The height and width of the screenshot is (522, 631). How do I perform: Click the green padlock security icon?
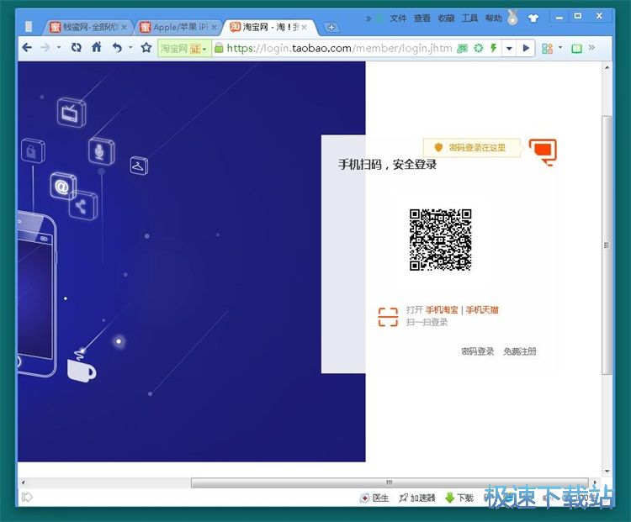(x=219, y=48)
